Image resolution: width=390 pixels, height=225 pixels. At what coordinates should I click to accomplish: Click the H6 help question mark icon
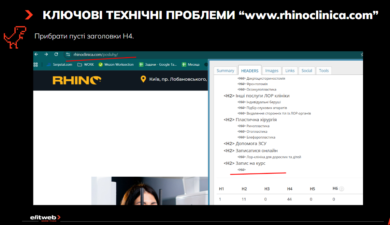tap(342, 189)
